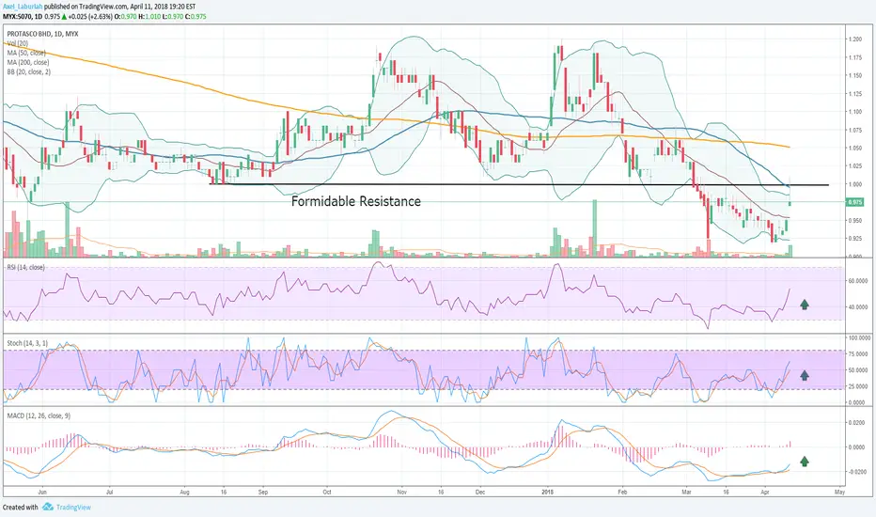Select the green 0.975 current price tag
The image size is (876, 517).
coord(854,202)
